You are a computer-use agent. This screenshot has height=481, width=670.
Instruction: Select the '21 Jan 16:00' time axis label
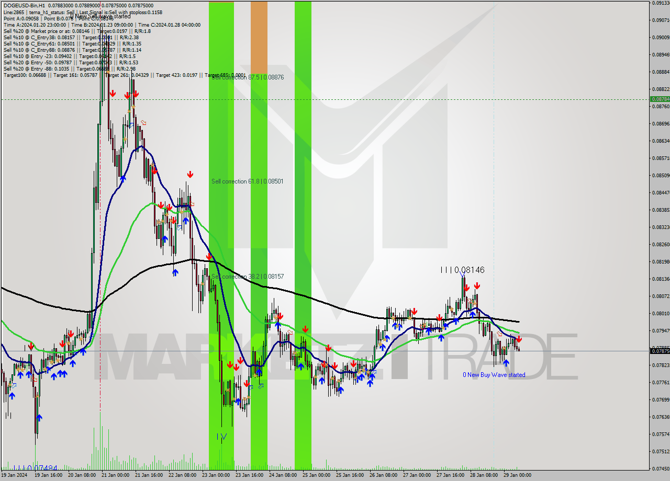148,476
